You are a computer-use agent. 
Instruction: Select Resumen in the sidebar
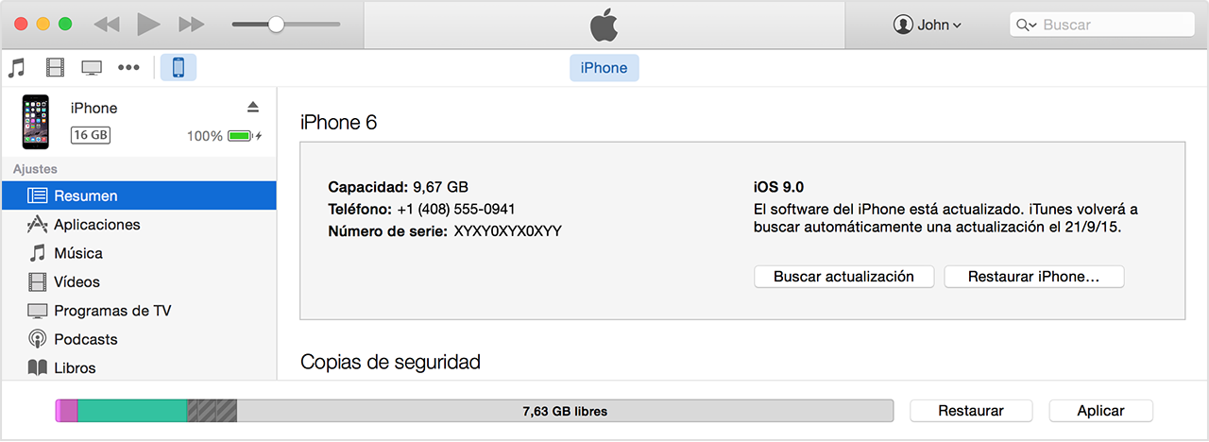click(x=139, y=195)
